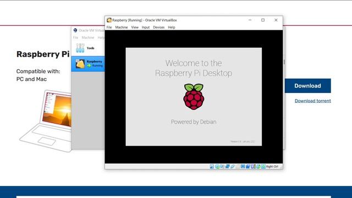352x198 pixels.
Task: Close the Raspberry VM window
Action: pyautogui.click(x=276, y=20)
